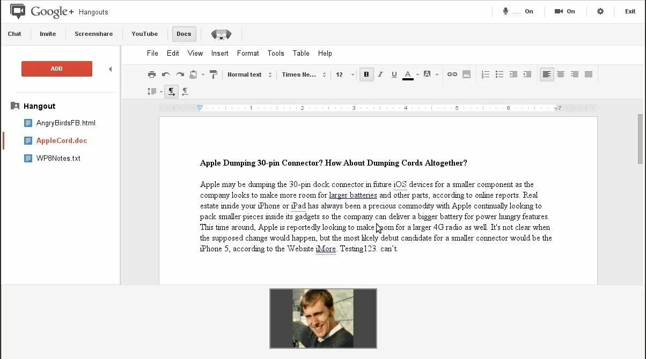This screenshot has width=646, height=359.
Task: Follow the 'iMore' link in the document
Action: tap(326, 249)
